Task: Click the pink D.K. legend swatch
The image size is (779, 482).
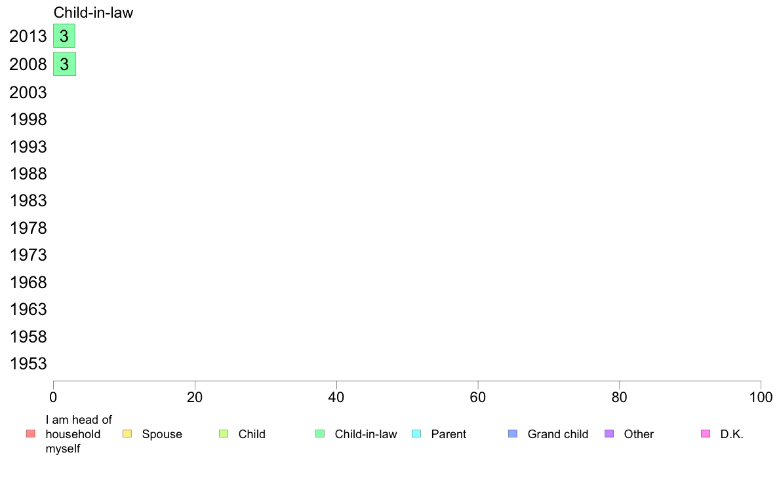Action: click(706, 434)
